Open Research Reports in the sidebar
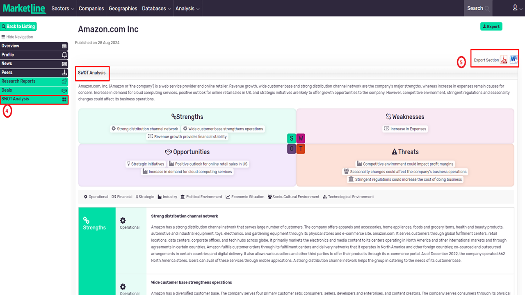Screen dimensions: 525x295 (34, 81)
